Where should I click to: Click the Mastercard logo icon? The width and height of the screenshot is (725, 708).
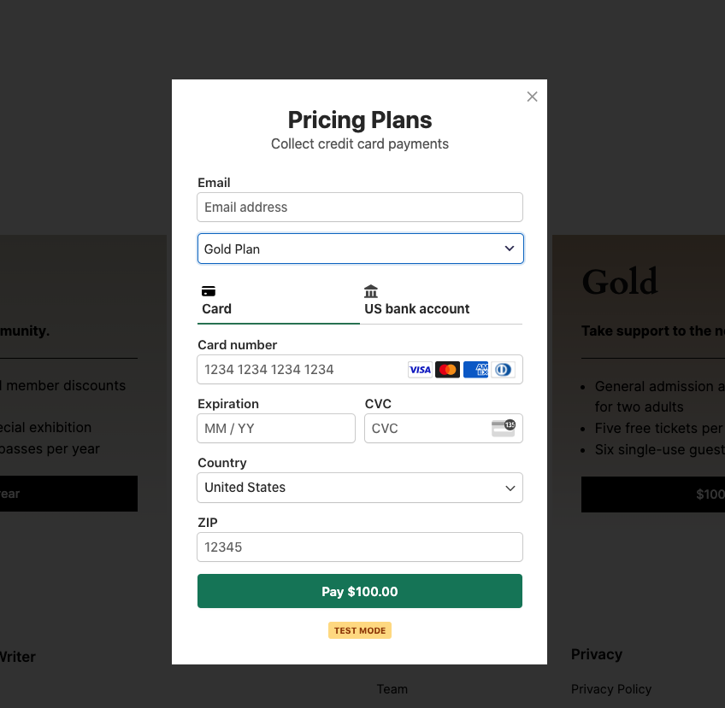point(447,370)
